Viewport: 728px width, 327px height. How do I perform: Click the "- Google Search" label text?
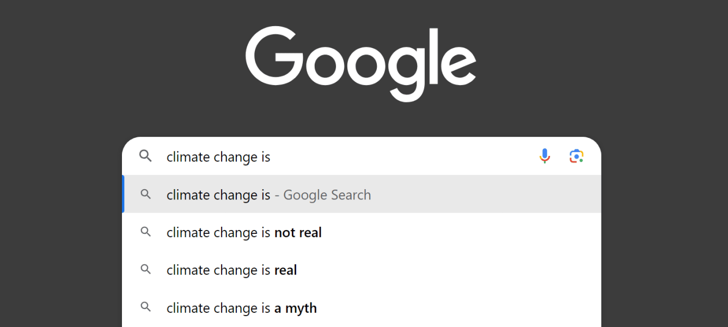point(322,195)
